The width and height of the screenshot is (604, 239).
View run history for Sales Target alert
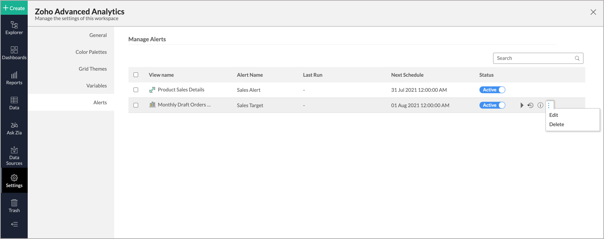tap(530, 105)
